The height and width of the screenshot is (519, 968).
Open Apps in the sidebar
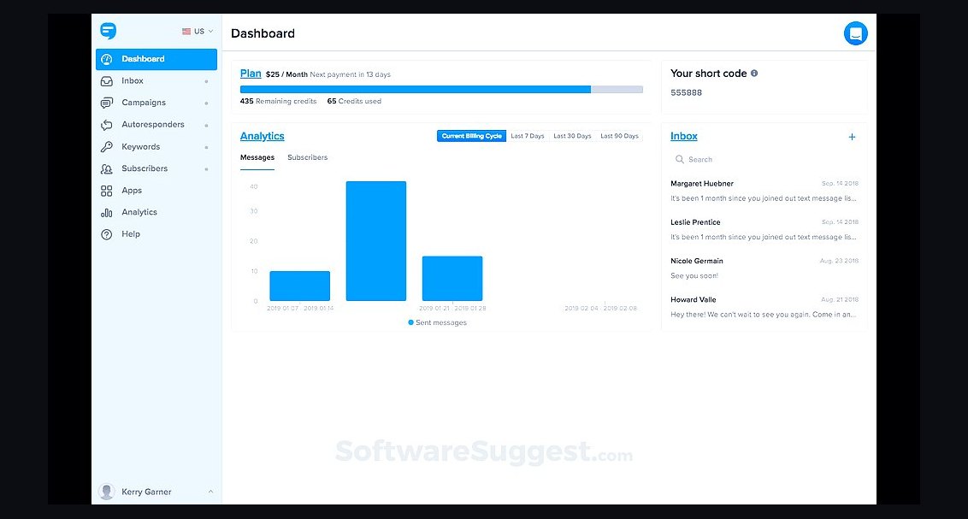coord(156,191)
